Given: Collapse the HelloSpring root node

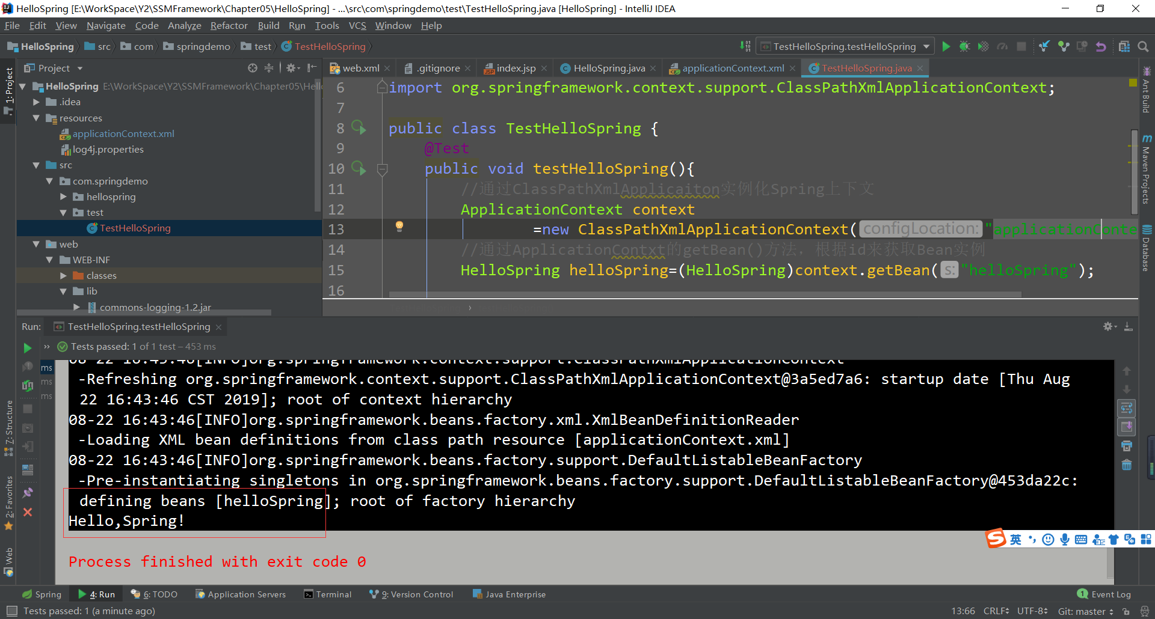Looking at the screenshot, I should tap(23, 87).
